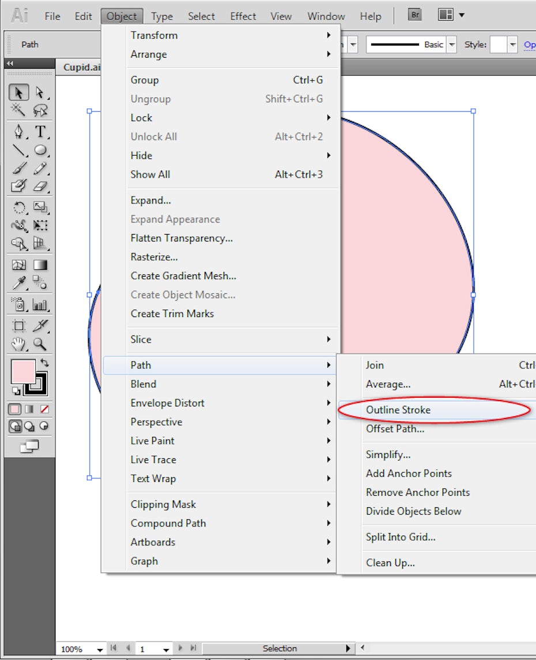This screenshot has width=536, height=660.
Task: Open the Arrange Documents icon
Action: click(x=446, y=15)
